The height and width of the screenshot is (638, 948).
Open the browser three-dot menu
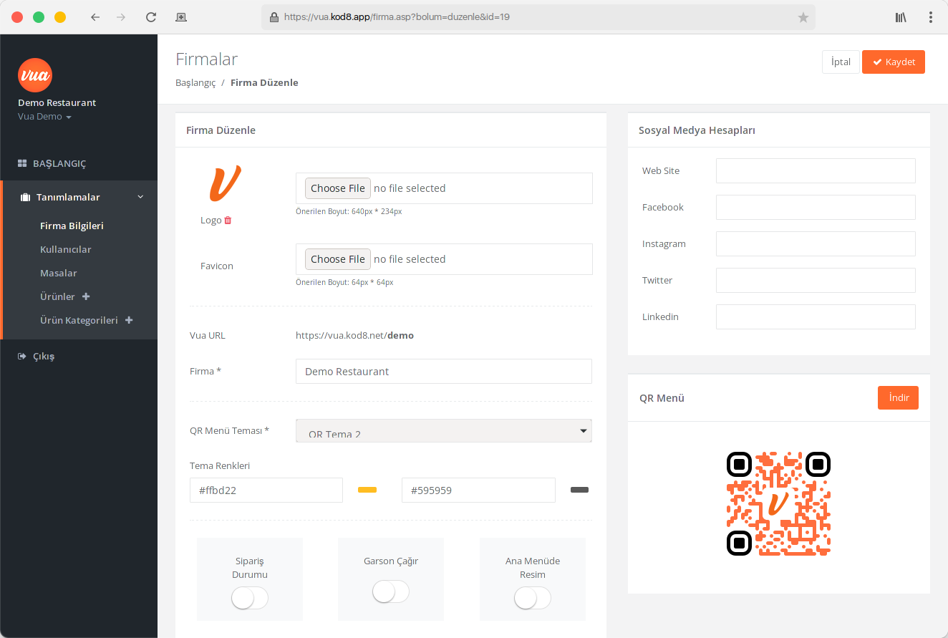point(931,17)
